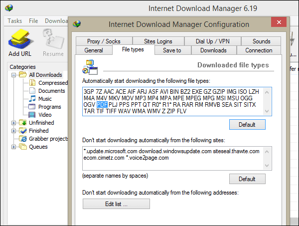
Task: Click the FLV extension in file types
Action: point(181,111)
